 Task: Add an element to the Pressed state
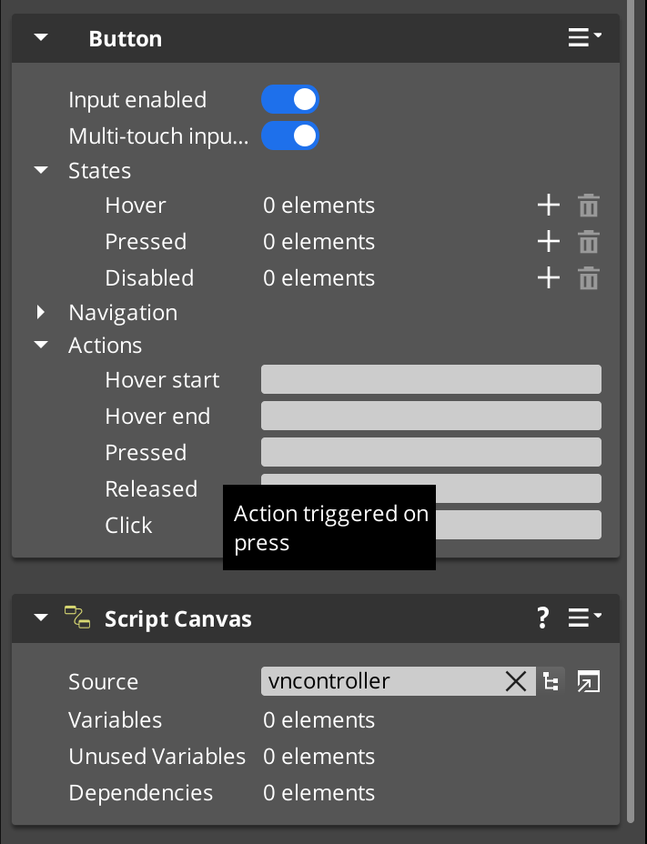(549, 242)
